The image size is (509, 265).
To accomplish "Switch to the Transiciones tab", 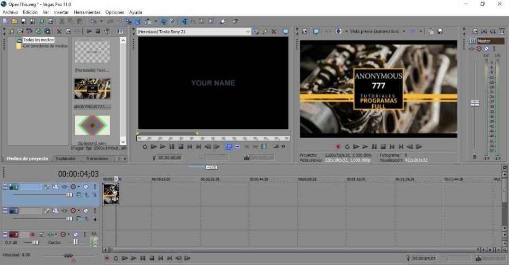I will tap(96, 158).
